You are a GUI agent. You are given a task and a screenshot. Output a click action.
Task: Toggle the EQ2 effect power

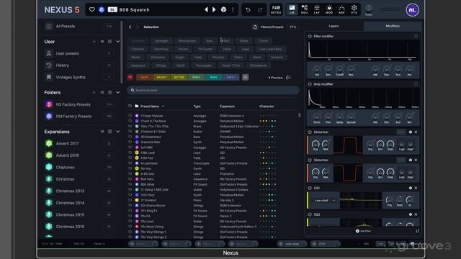pyautogui.click(x=310, y=214)
